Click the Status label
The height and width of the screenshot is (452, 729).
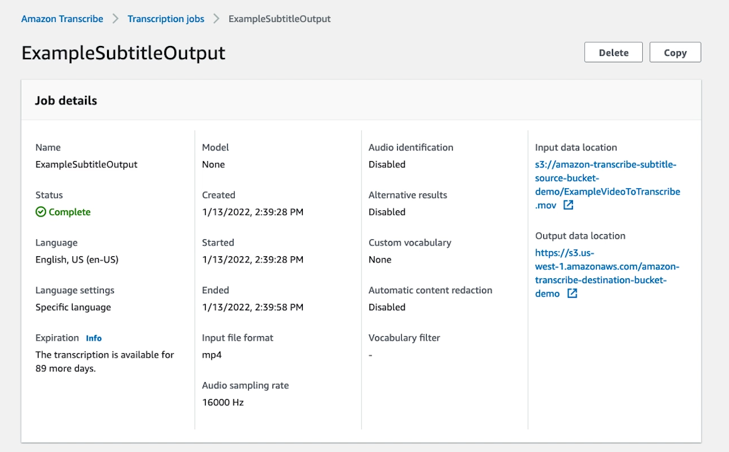tap(49, 195)
